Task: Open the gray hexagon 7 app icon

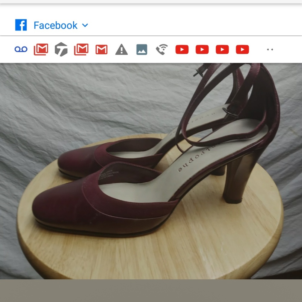Action: point(61,49)
